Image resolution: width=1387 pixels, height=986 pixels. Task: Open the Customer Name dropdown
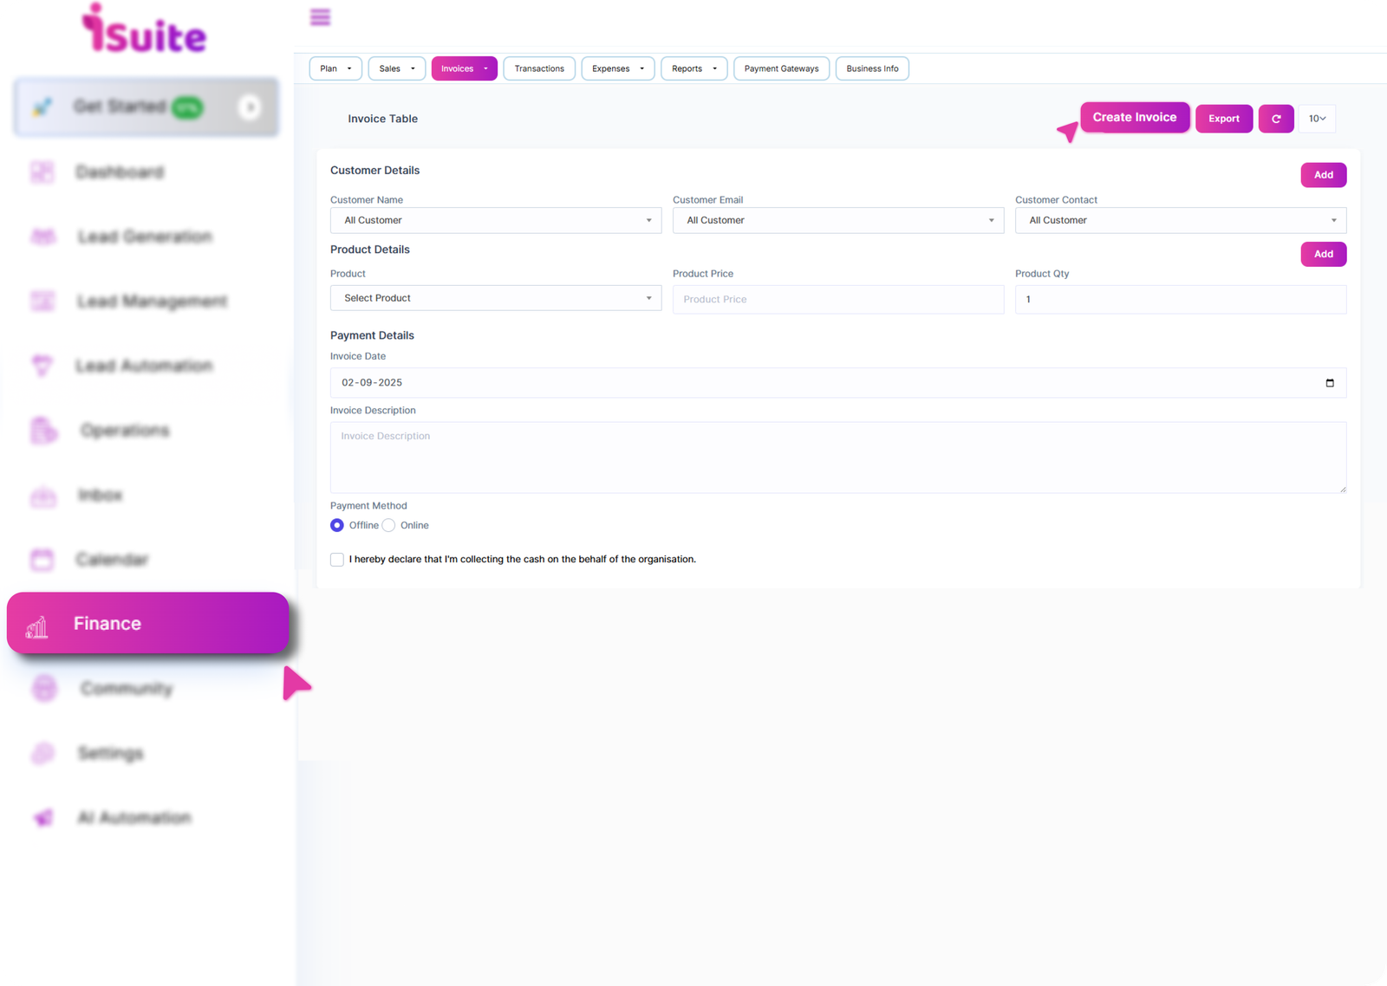[495, 220]
